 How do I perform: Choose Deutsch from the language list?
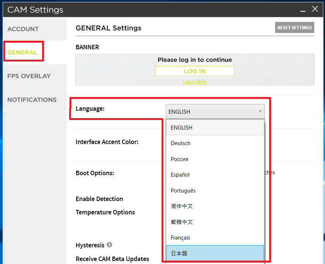click(215, 143)
